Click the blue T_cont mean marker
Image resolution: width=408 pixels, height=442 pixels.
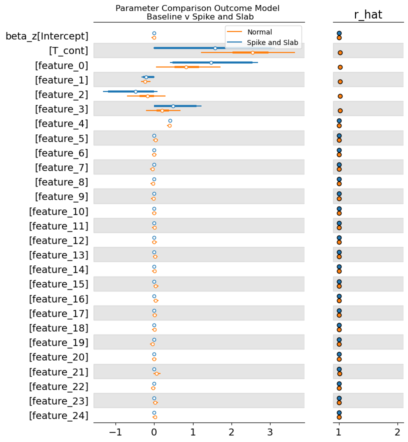point(215,48)
